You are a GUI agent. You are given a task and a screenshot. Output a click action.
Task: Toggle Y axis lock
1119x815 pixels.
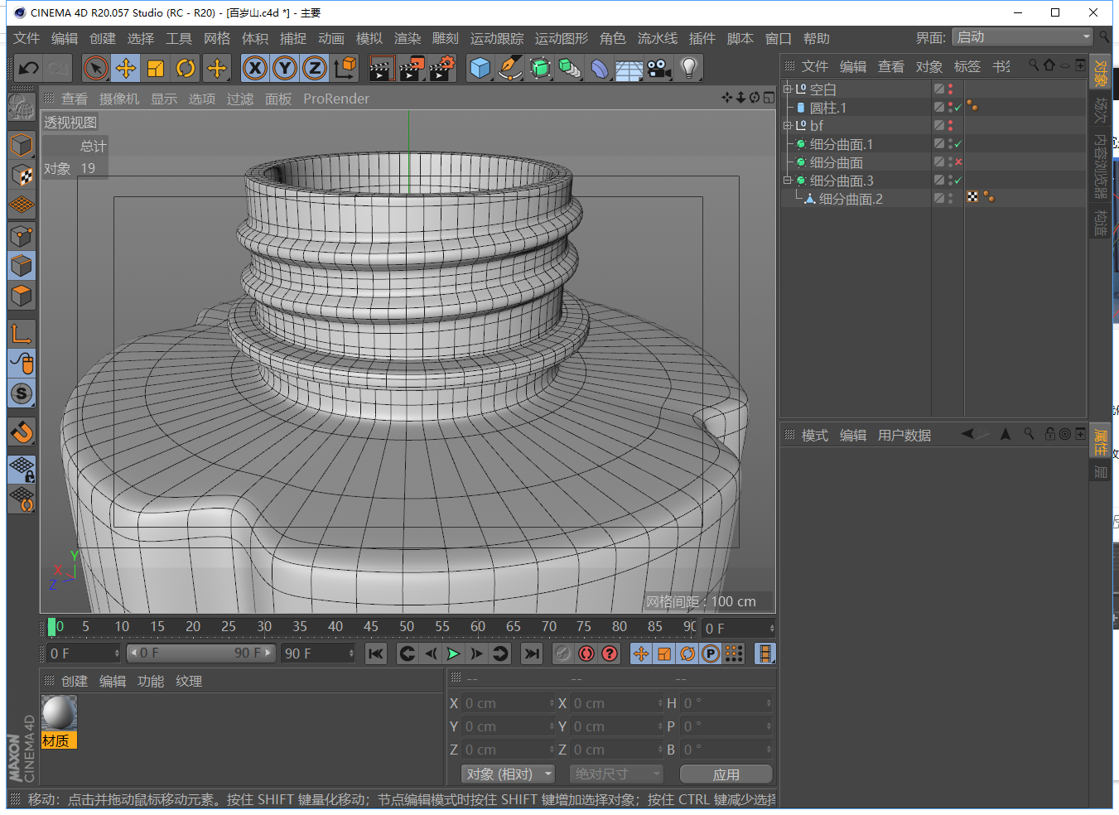tap(285, 68)
